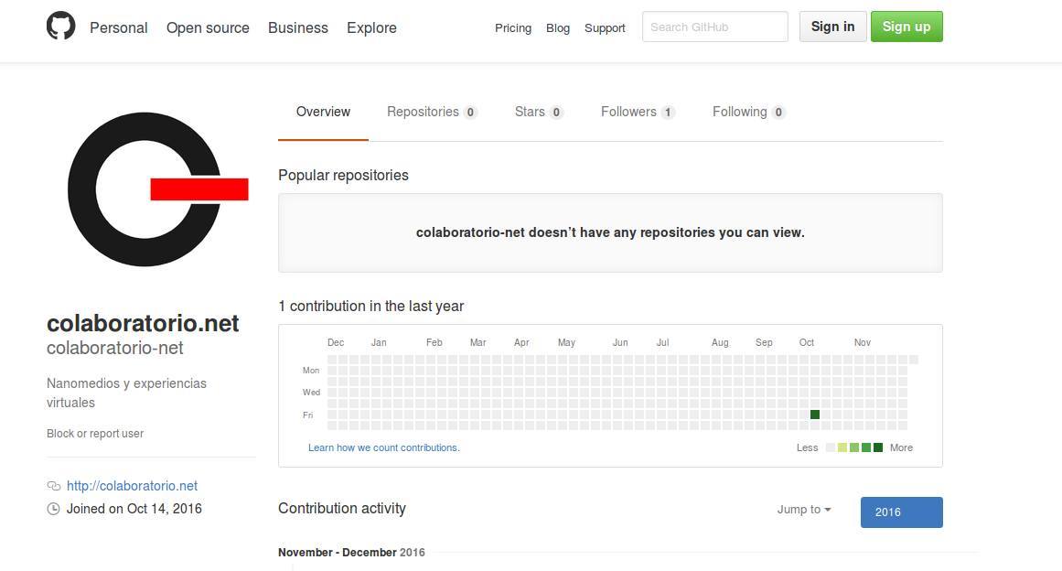Click the colaboratorio-net username text
Image resolution: width=1062 pixels, height=571 pixels.
(x=115, y=348)
